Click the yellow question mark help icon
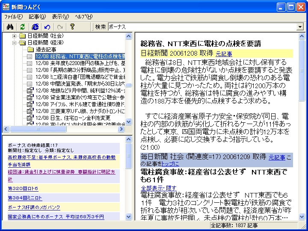 (72, 27)
